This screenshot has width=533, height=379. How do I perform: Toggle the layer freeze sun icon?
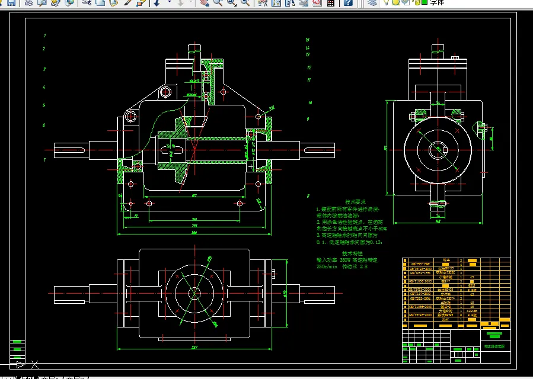pos(395,2)
